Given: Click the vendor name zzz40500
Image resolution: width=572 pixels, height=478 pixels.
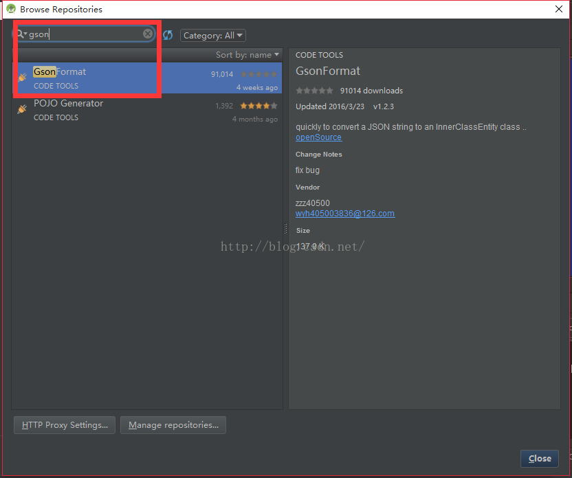Looking at the screenshot, I should coord(313,203).
